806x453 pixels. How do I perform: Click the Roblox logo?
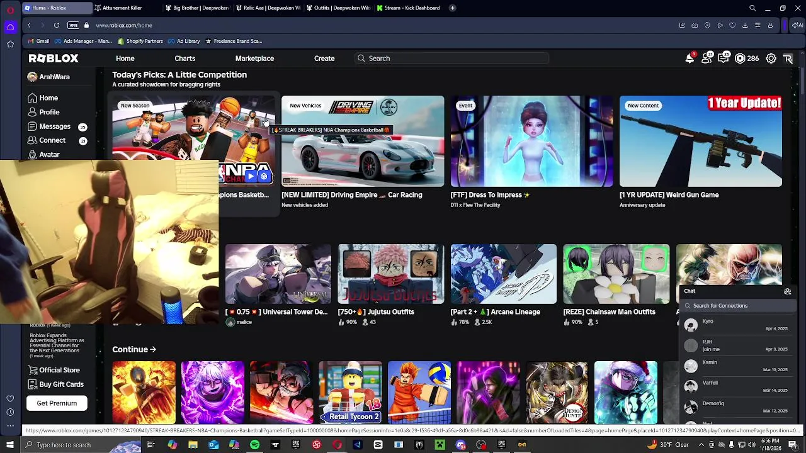[x=54, y=59]
